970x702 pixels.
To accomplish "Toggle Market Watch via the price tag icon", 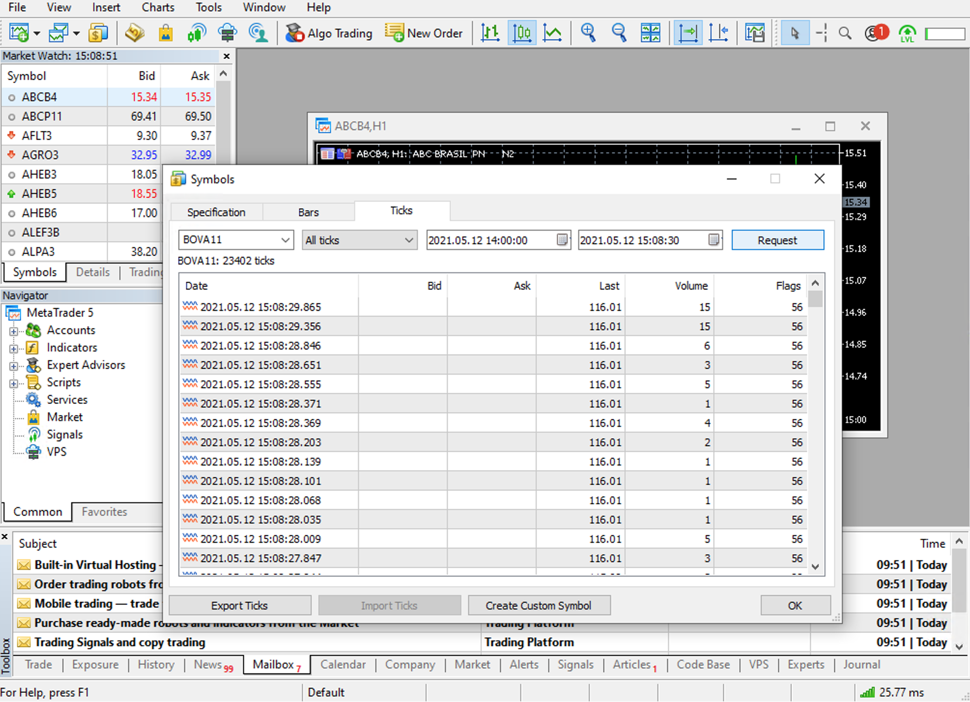I will tap(135, 33).
